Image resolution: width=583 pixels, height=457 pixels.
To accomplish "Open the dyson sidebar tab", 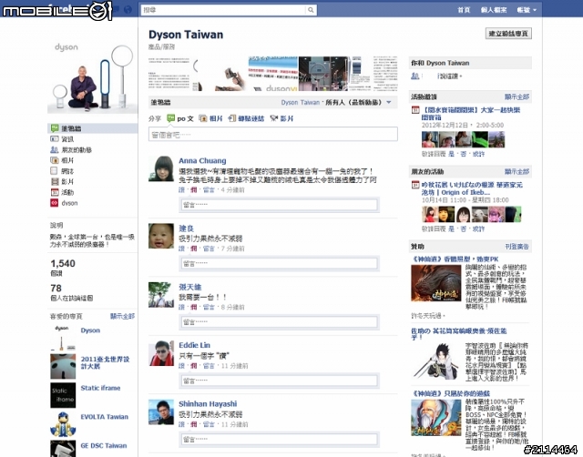I will [x=69, y=203].
